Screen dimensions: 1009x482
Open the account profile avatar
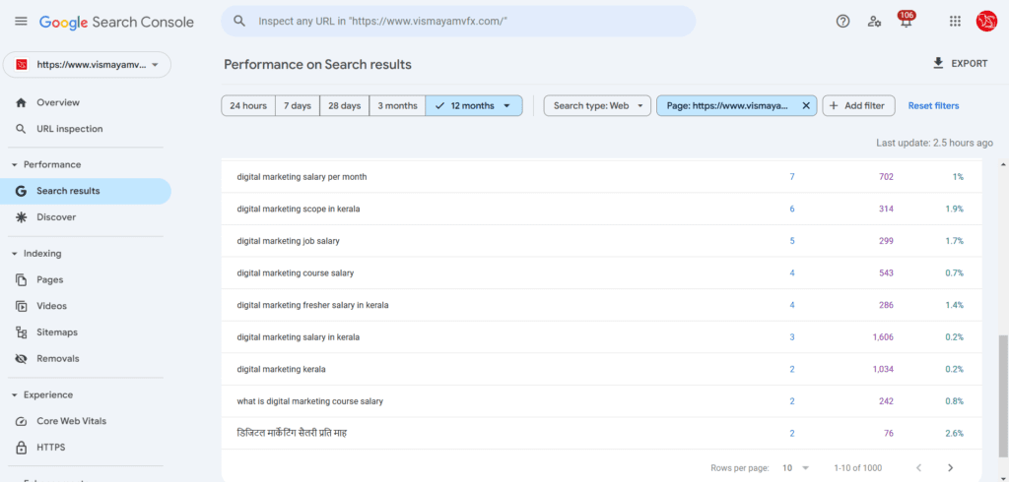[x=986, y=22]
